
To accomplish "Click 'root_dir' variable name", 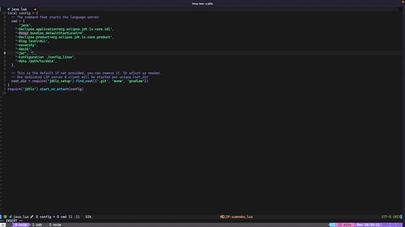I will [x=19, y=81].
